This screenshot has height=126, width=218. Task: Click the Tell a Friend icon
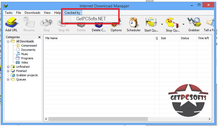coord(210,23)
